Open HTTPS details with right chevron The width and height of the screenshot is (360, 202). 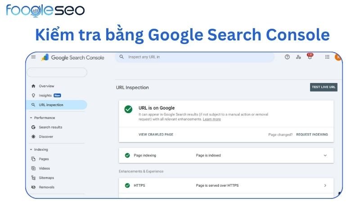(x=325, y=185)
